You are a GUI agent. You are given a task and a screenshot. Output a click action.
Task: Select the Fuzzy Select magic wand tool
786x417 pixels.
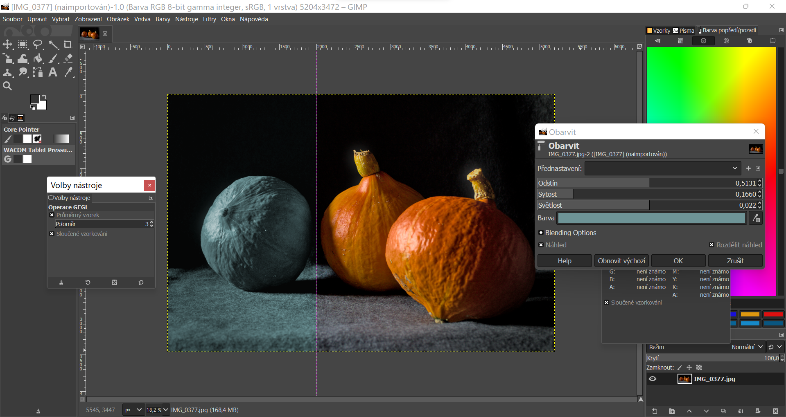(53, 45)
